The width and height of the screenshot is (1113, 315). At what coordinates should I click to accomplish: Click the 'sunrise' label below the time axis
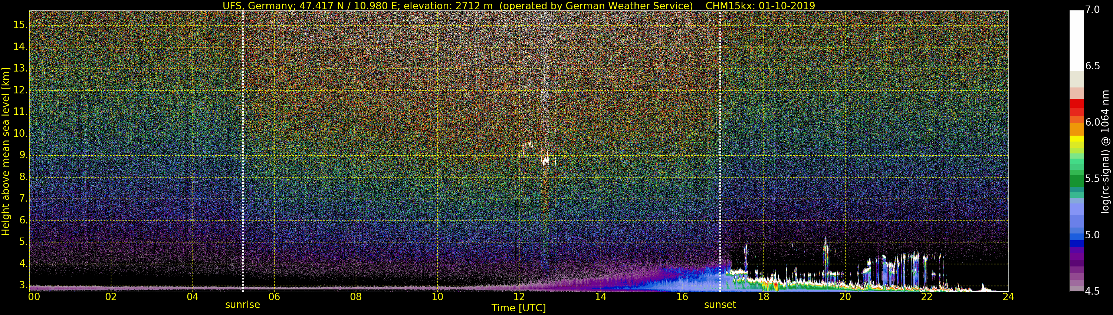242,305
